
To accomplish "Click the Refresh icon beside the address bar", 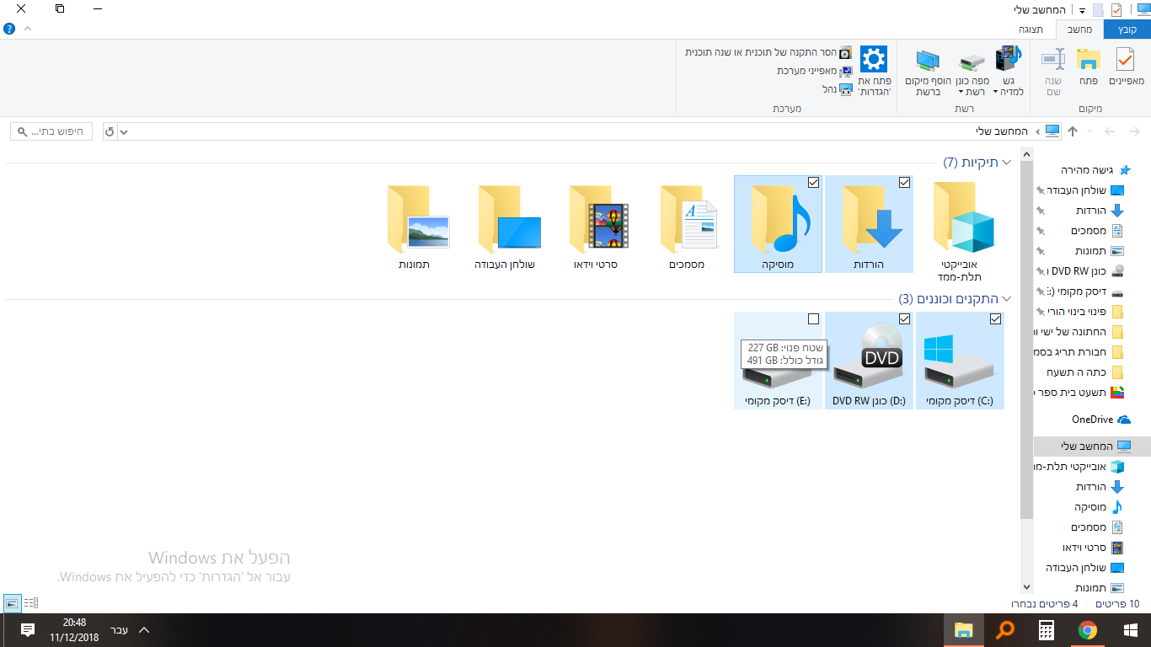I will [x=110, y=132].
